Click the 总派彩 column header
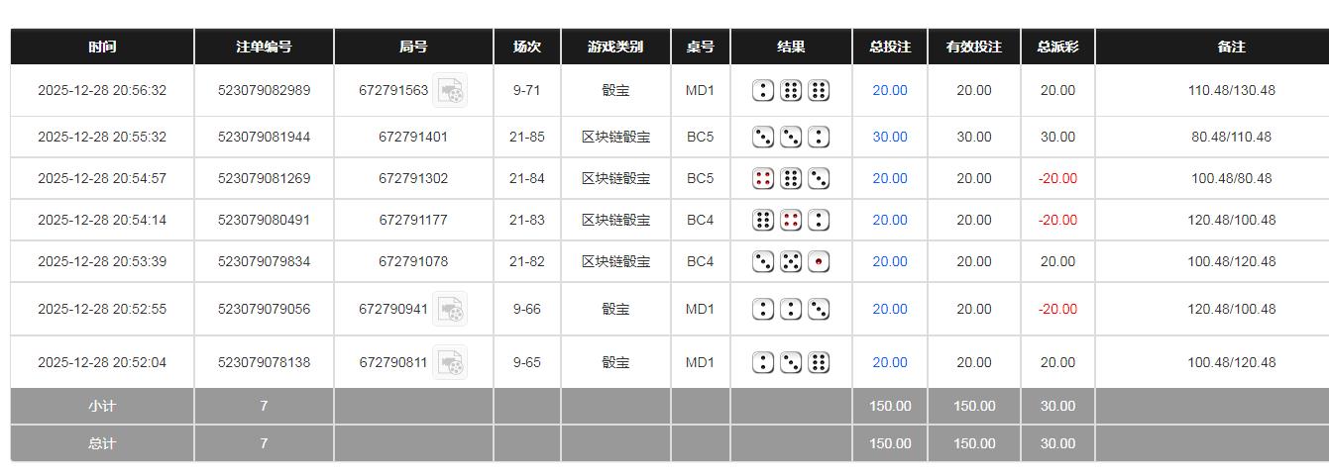 (x=1056, y=47)
